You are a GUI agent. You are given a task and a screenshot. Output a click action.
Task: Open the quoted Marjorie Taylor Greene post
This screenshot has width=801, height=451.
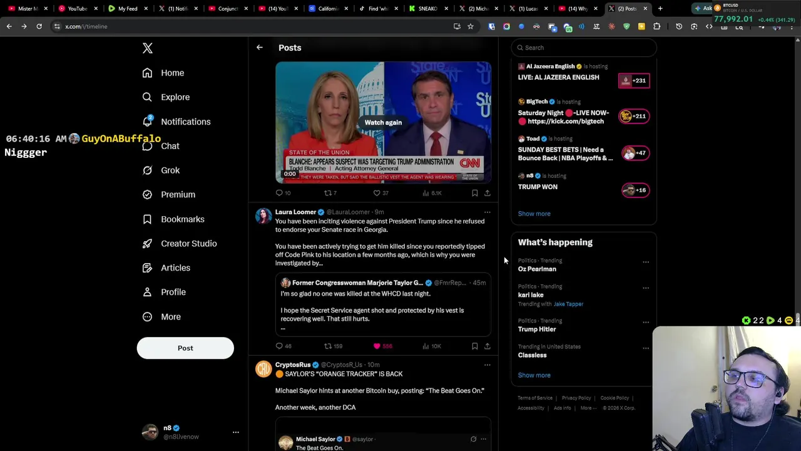(383, 306)
